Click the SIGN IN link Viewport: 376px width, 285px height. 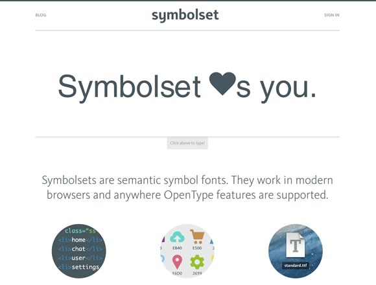point(332,15)
